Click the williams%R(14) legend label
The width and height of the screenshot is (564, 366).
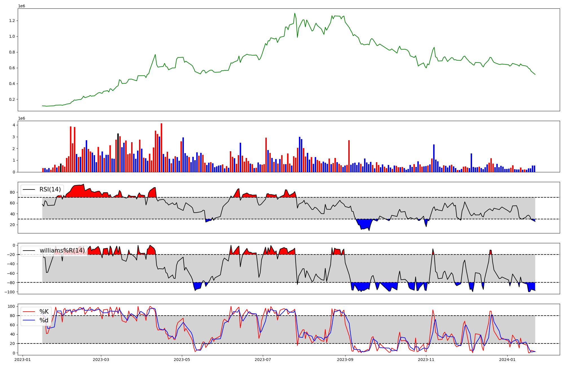point(62,251)
